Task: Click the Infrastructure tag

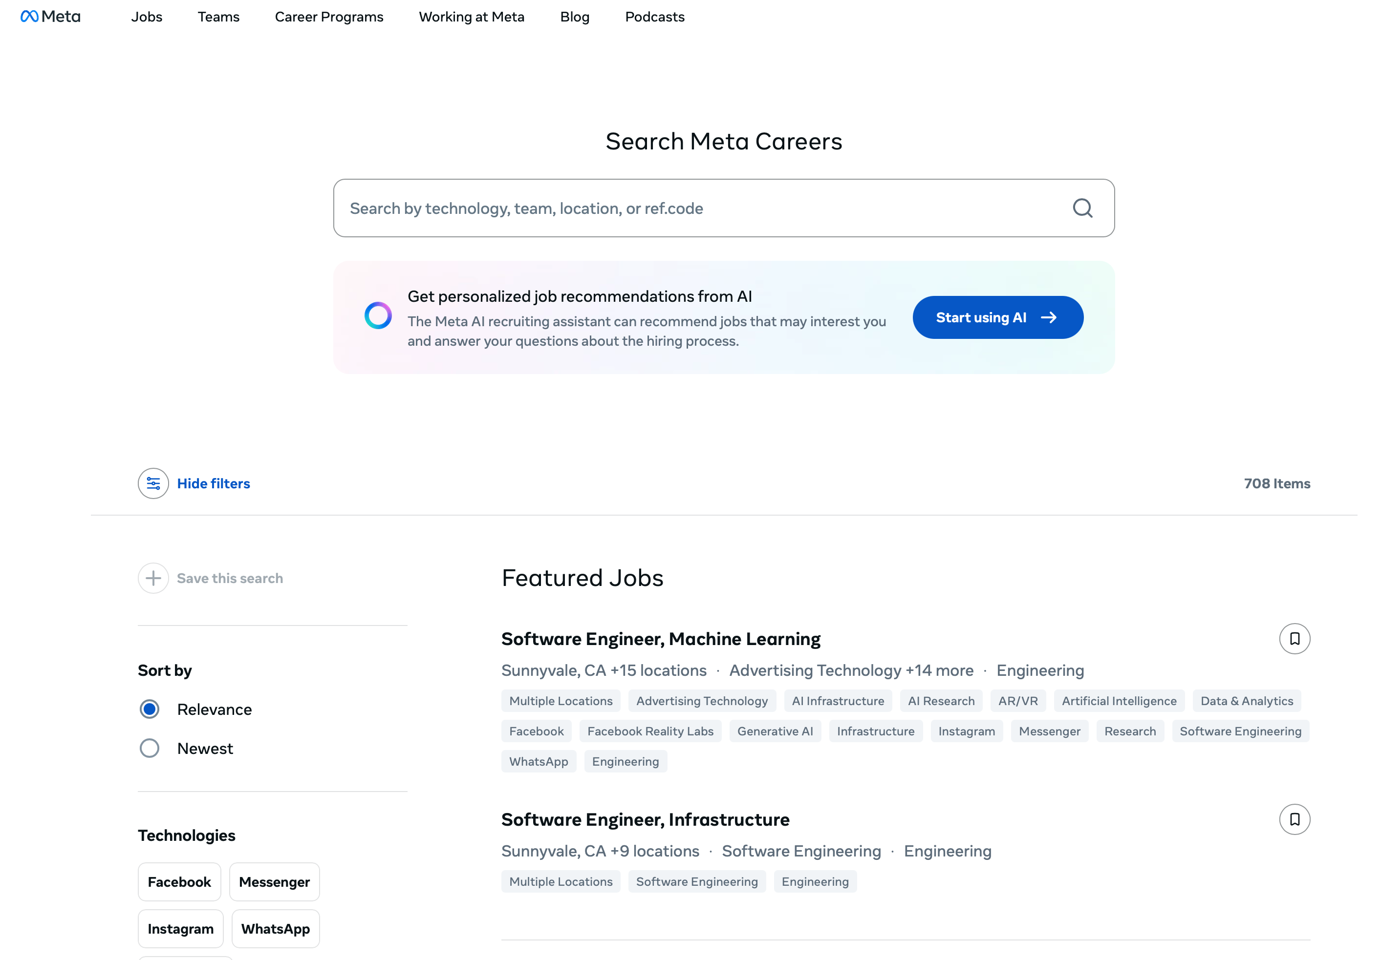Action: coord(876,731)
